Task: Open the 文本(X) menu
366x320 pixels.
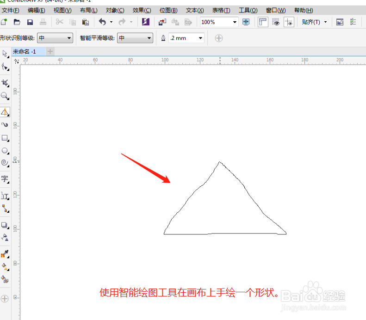Action: point(195,10)
